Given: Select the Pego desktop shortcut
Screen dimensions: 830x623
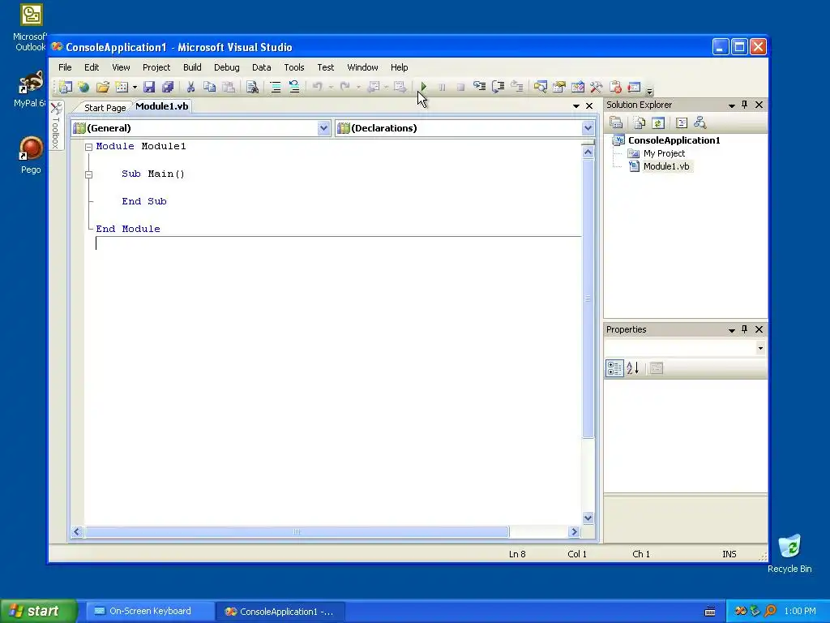Looking at the screenshot, I should pos(31,155).
